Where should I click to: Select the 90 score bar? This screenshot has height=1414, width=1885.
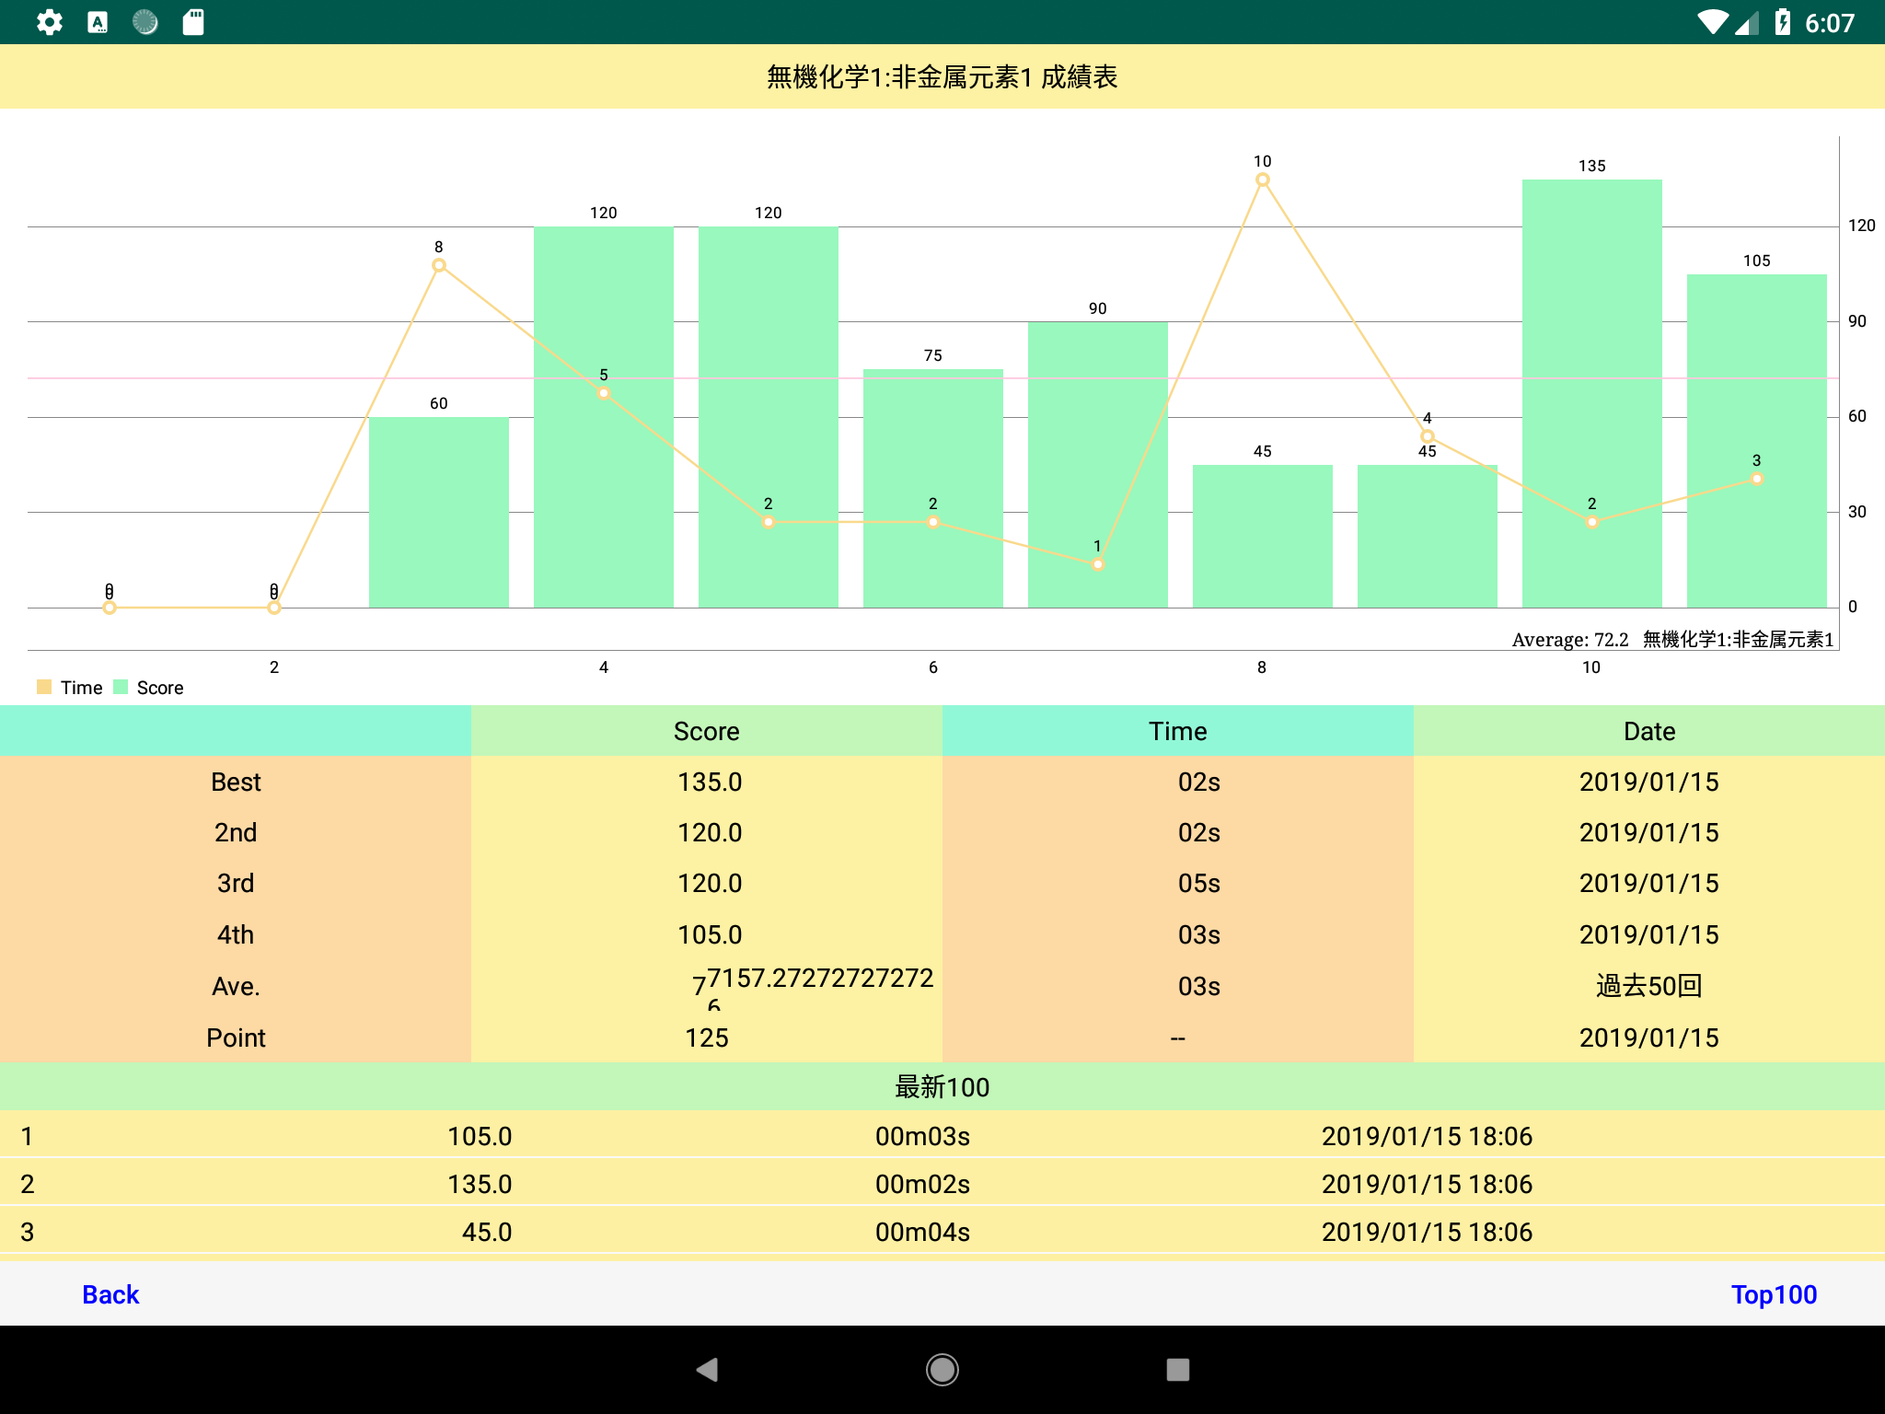pyautogui.click(x=1098, y=465)
